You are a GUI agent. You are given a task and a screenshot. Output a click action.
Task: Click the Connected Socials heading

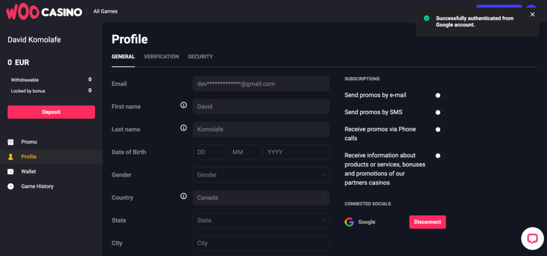(x=368, y=204)
